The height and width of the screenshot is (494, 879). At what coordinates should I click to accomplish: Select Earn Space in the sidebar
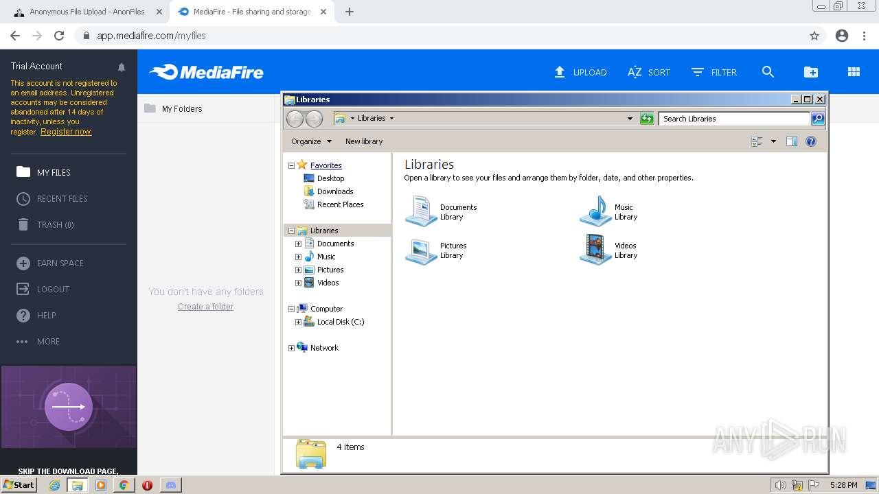[50, 263]
